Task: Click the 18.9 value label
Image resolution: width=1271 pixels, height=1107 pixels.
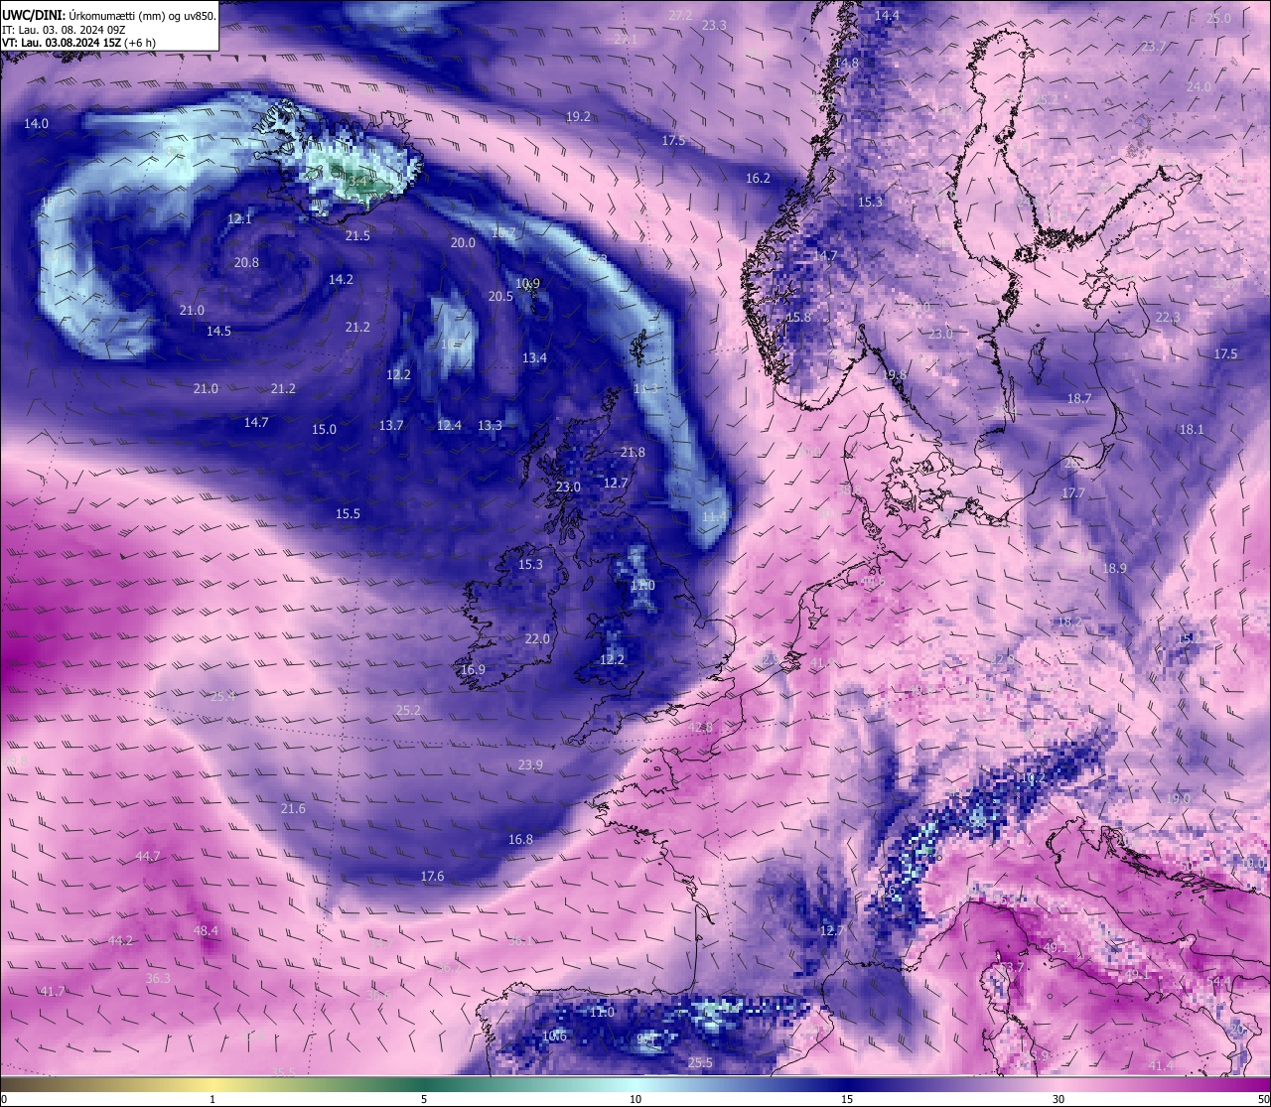Action: pyautogui.click(x=1114, y=568)
